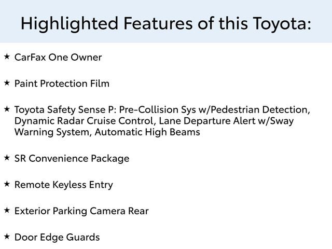Click the Pre-Collision Sys w/Pedestrian Detection text

tap(215, 110)
